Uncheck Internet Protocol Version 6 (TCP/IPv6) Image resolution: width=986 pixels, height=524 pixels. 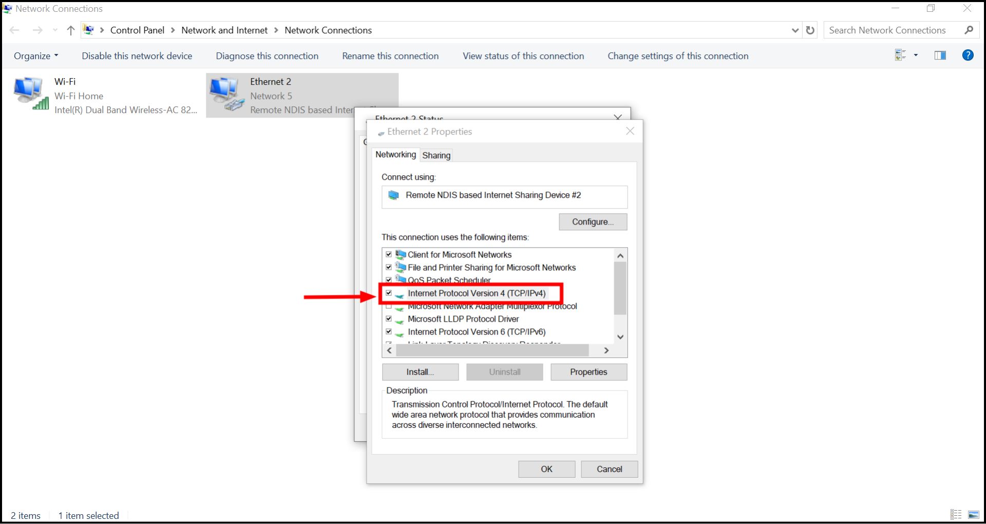389,332
